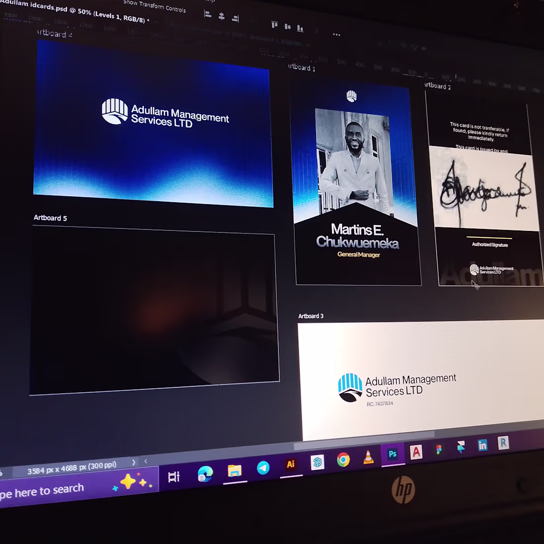The width and height of the screenshot is (544, 544).
Task: Select the Artboard 2 label
Action: [x=438, y=86]
